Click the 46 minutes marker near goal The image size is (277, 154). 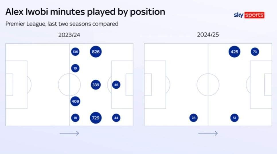116,85
